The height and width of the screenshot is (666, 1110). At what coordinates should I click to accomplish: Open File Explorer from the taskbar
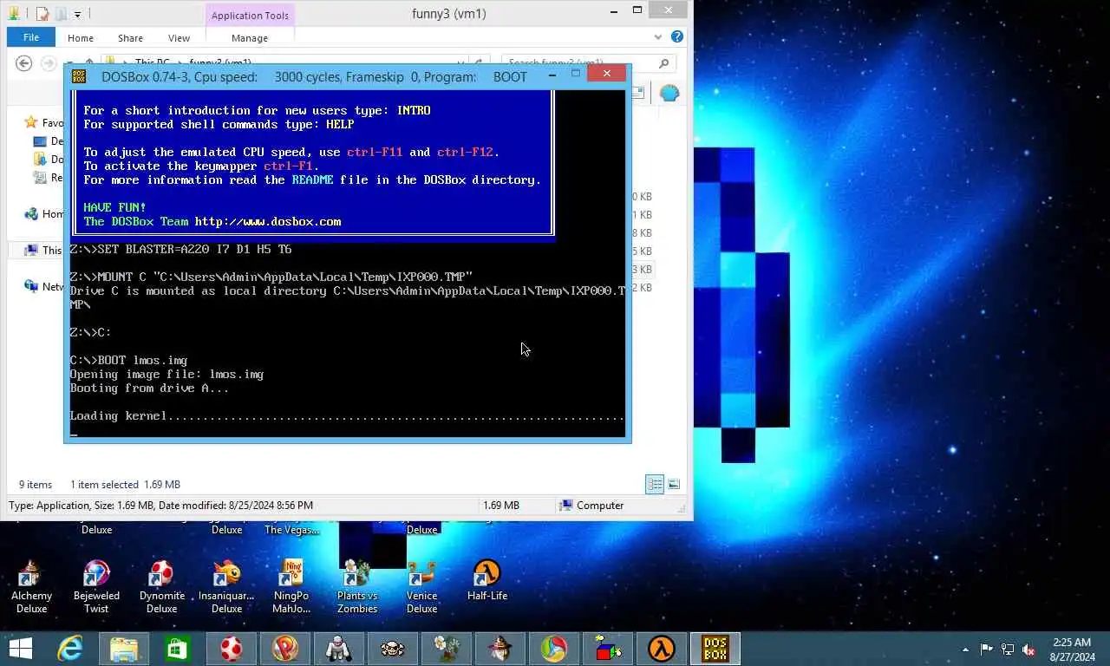pyautogui.click(x=124, y=649)
